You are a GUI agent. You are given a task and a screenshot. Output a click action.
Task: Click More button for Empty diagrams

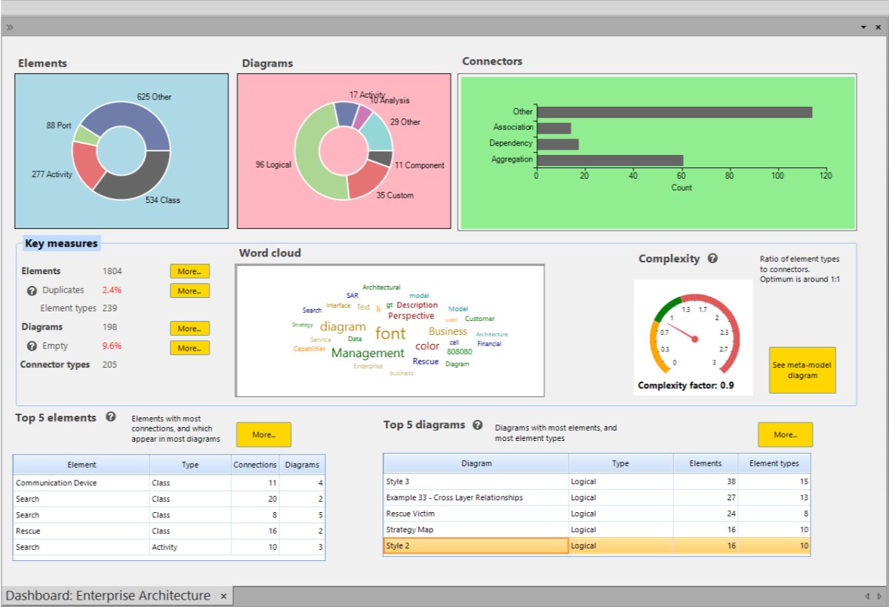tap(190, 348)
